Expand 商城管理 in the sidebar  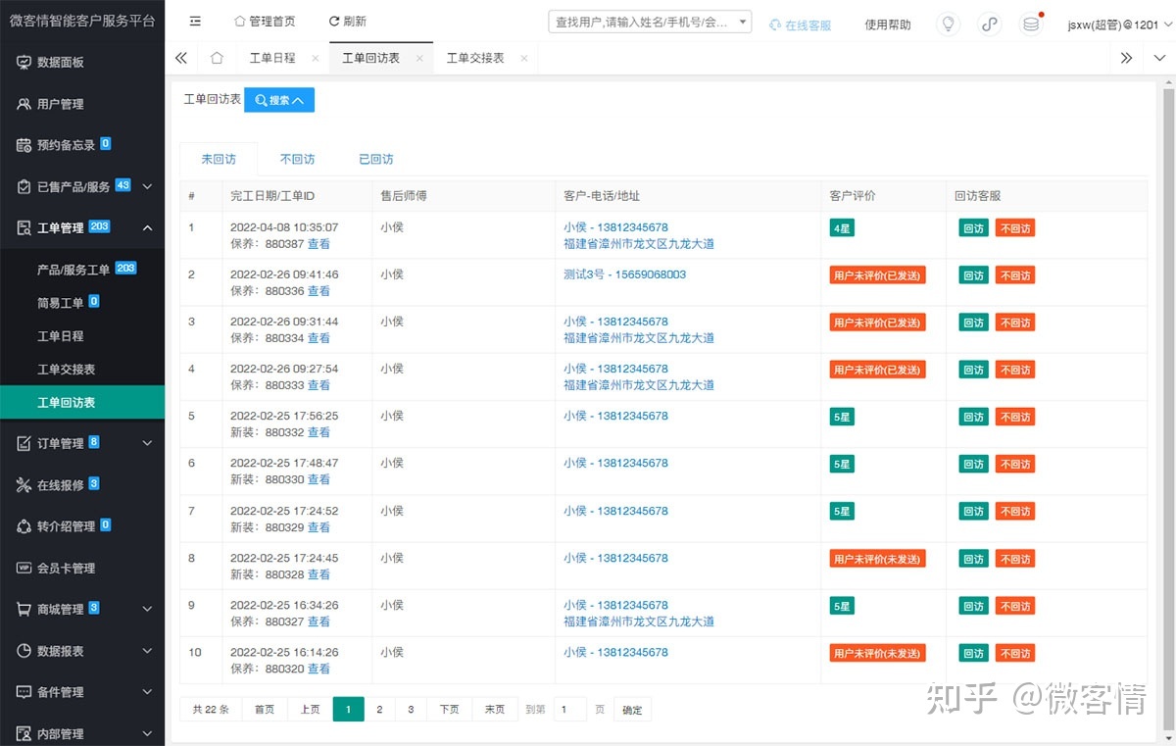tap(82, 609)
